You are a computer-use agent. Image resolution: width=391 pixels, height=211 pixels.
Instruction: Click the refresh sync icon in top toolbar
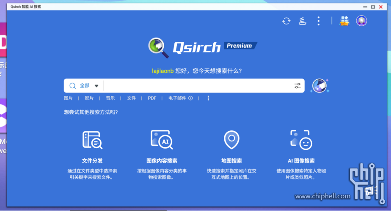point(286,21)
